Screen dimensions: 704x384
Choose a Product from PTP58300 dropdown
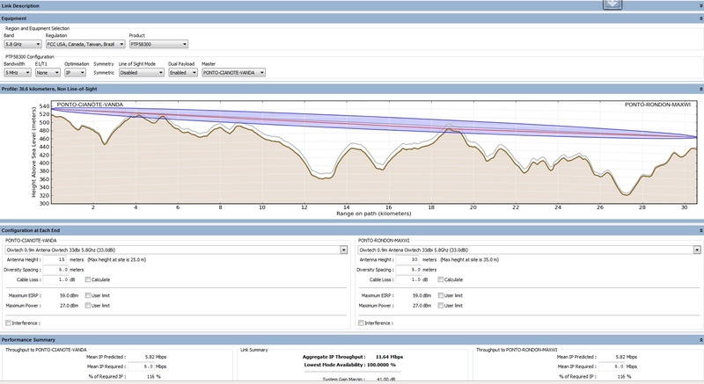(158, 43)
